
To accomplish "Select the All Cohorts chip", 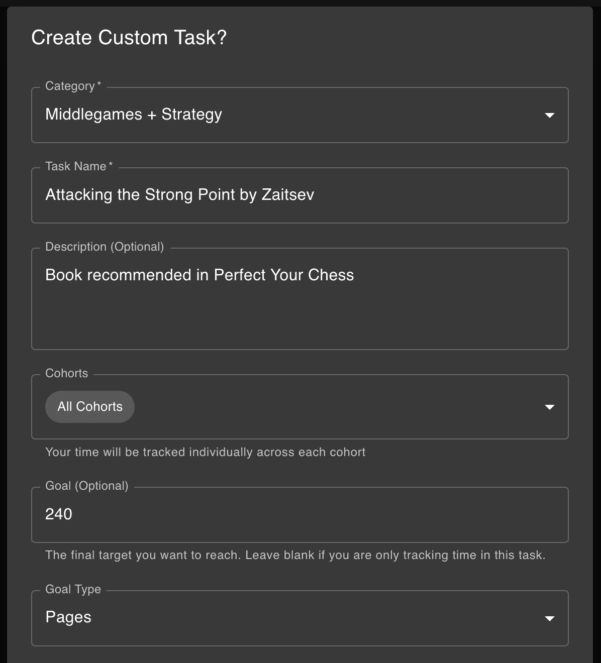I will (90, 407).
